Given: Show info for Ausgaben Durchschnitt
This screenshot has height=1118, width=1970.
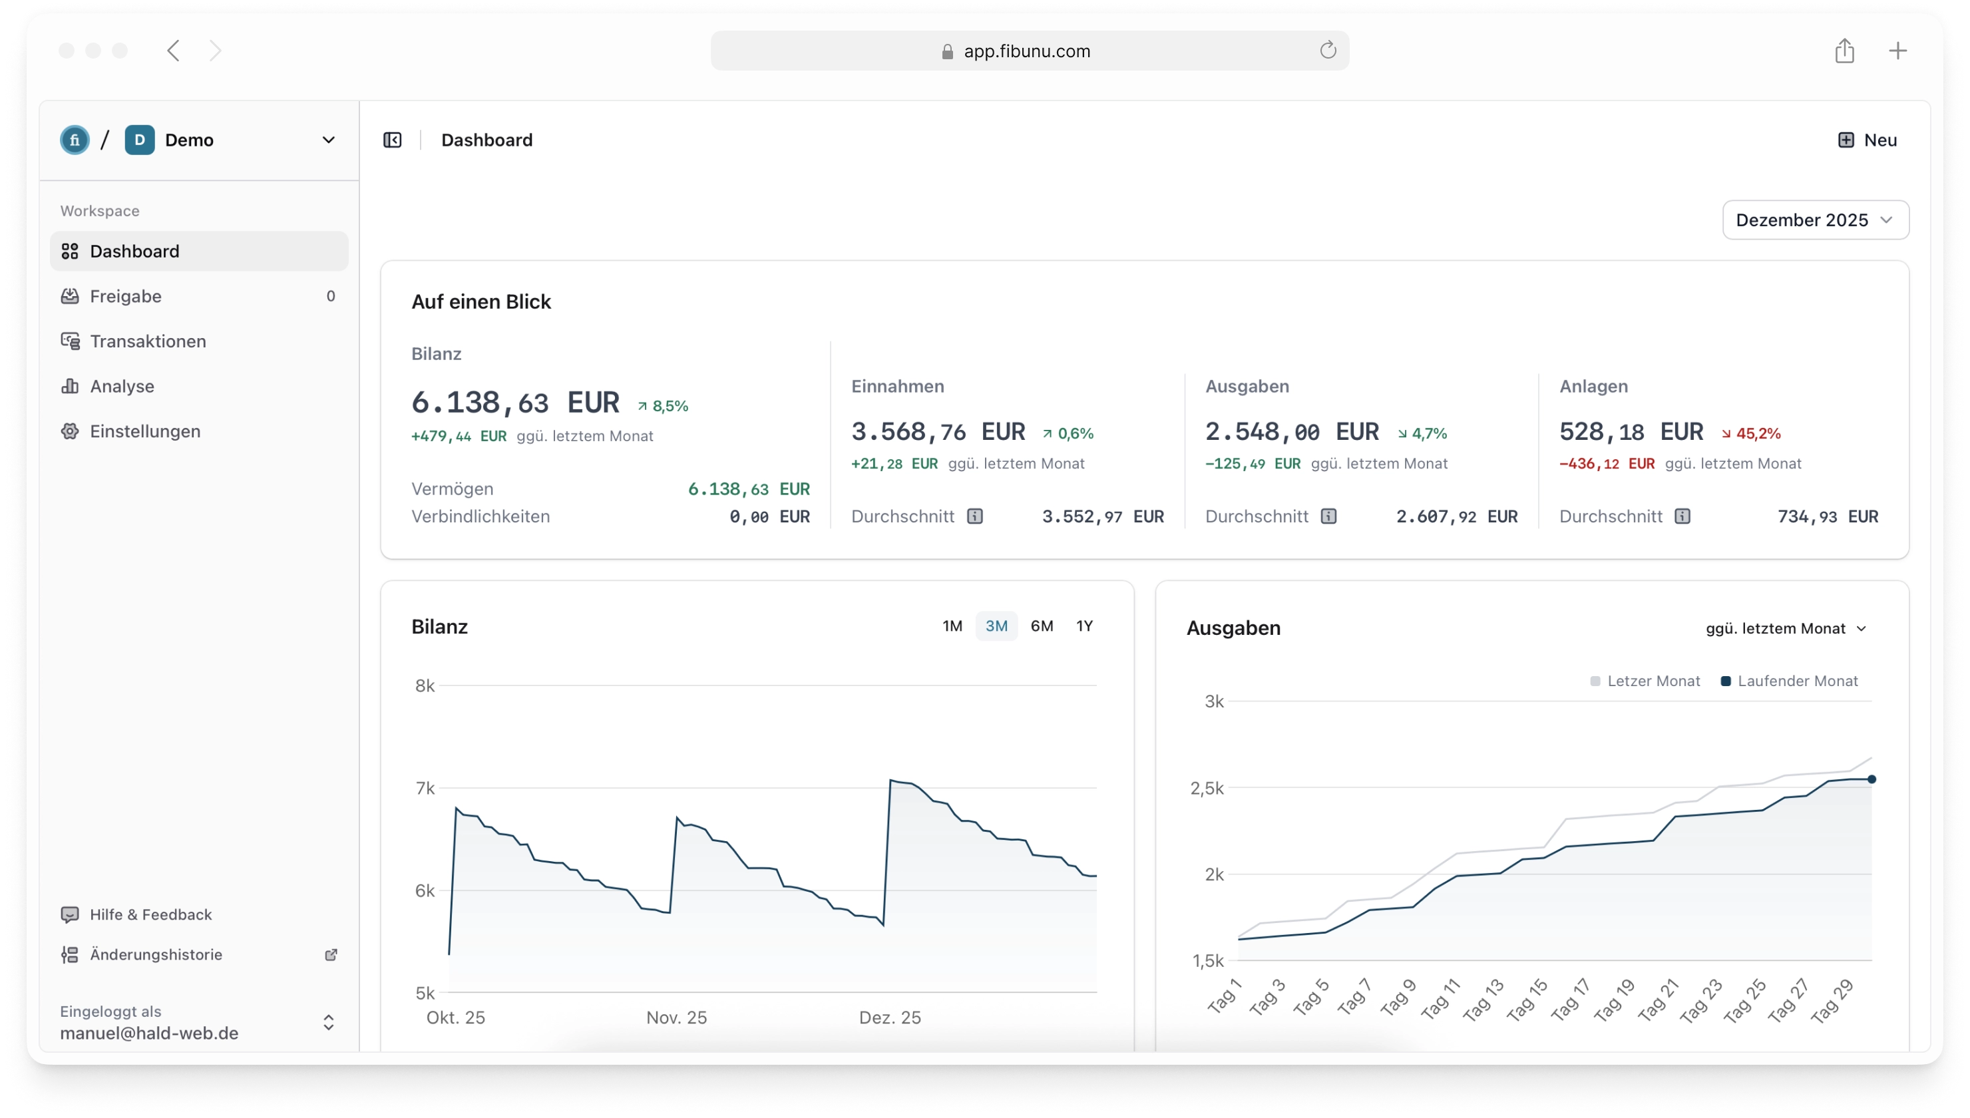Looking at the screenshot, I should tap(1328, 516).
